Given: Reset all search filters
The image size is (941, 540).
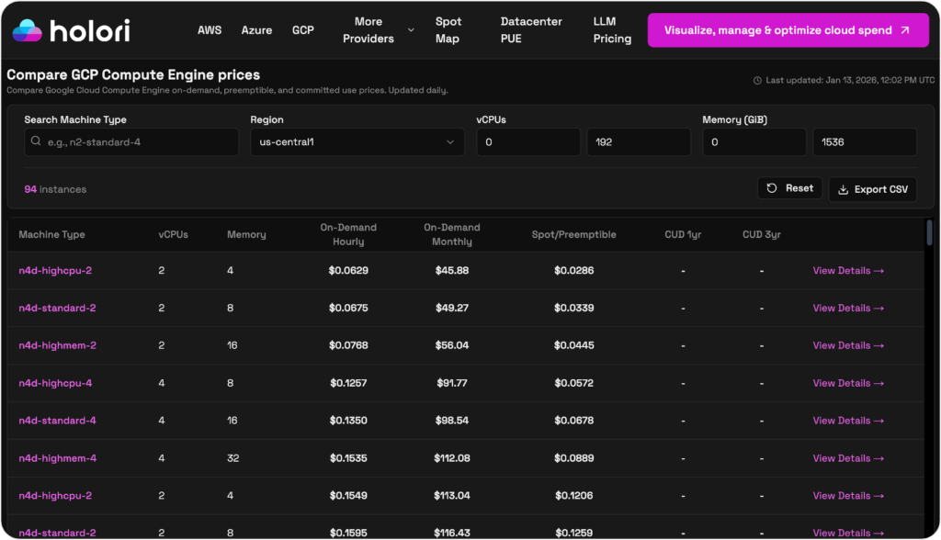Looking at the screenshot, I should coord(789,188).
